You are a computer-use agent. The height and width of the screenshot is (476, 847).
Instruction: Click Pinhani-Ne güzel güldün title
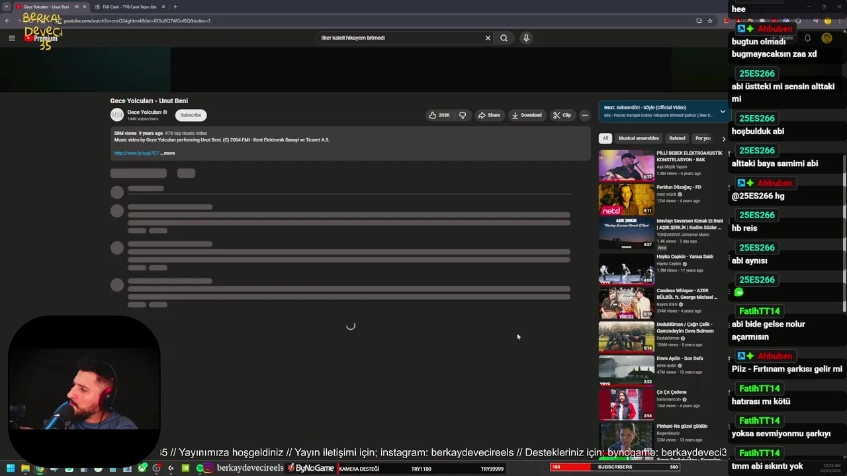[682, 426]
